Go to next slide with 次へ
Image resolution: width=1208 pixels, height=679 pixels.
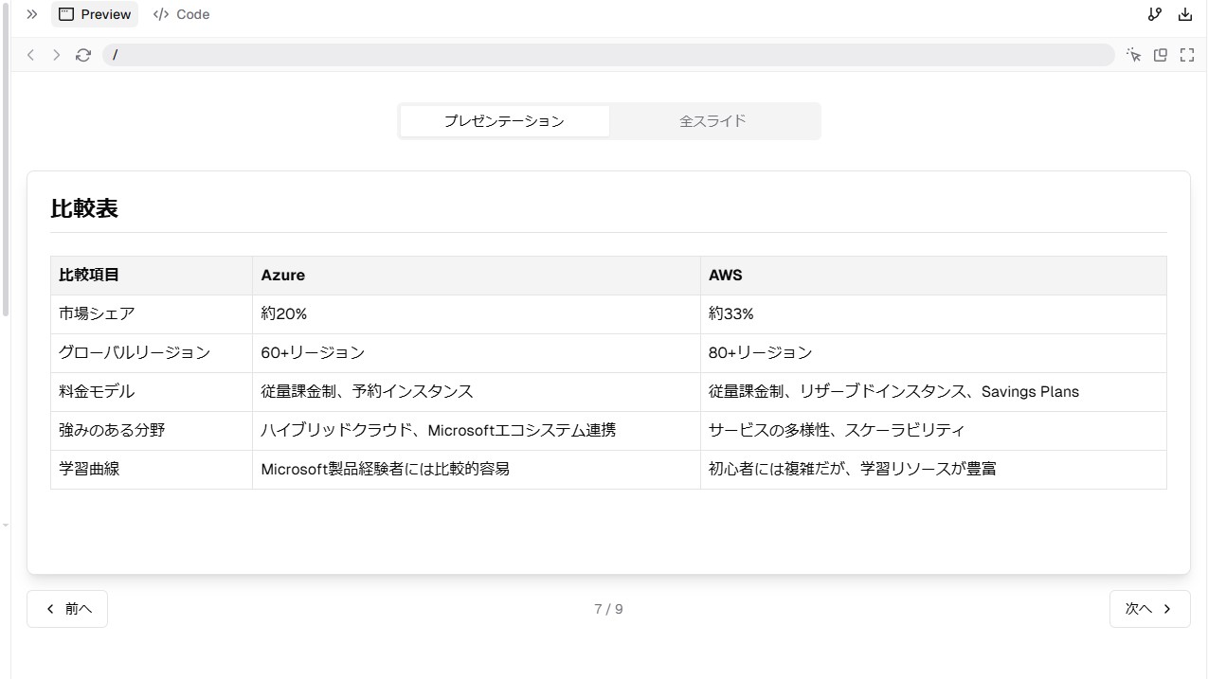click(x=1149, y=609)
